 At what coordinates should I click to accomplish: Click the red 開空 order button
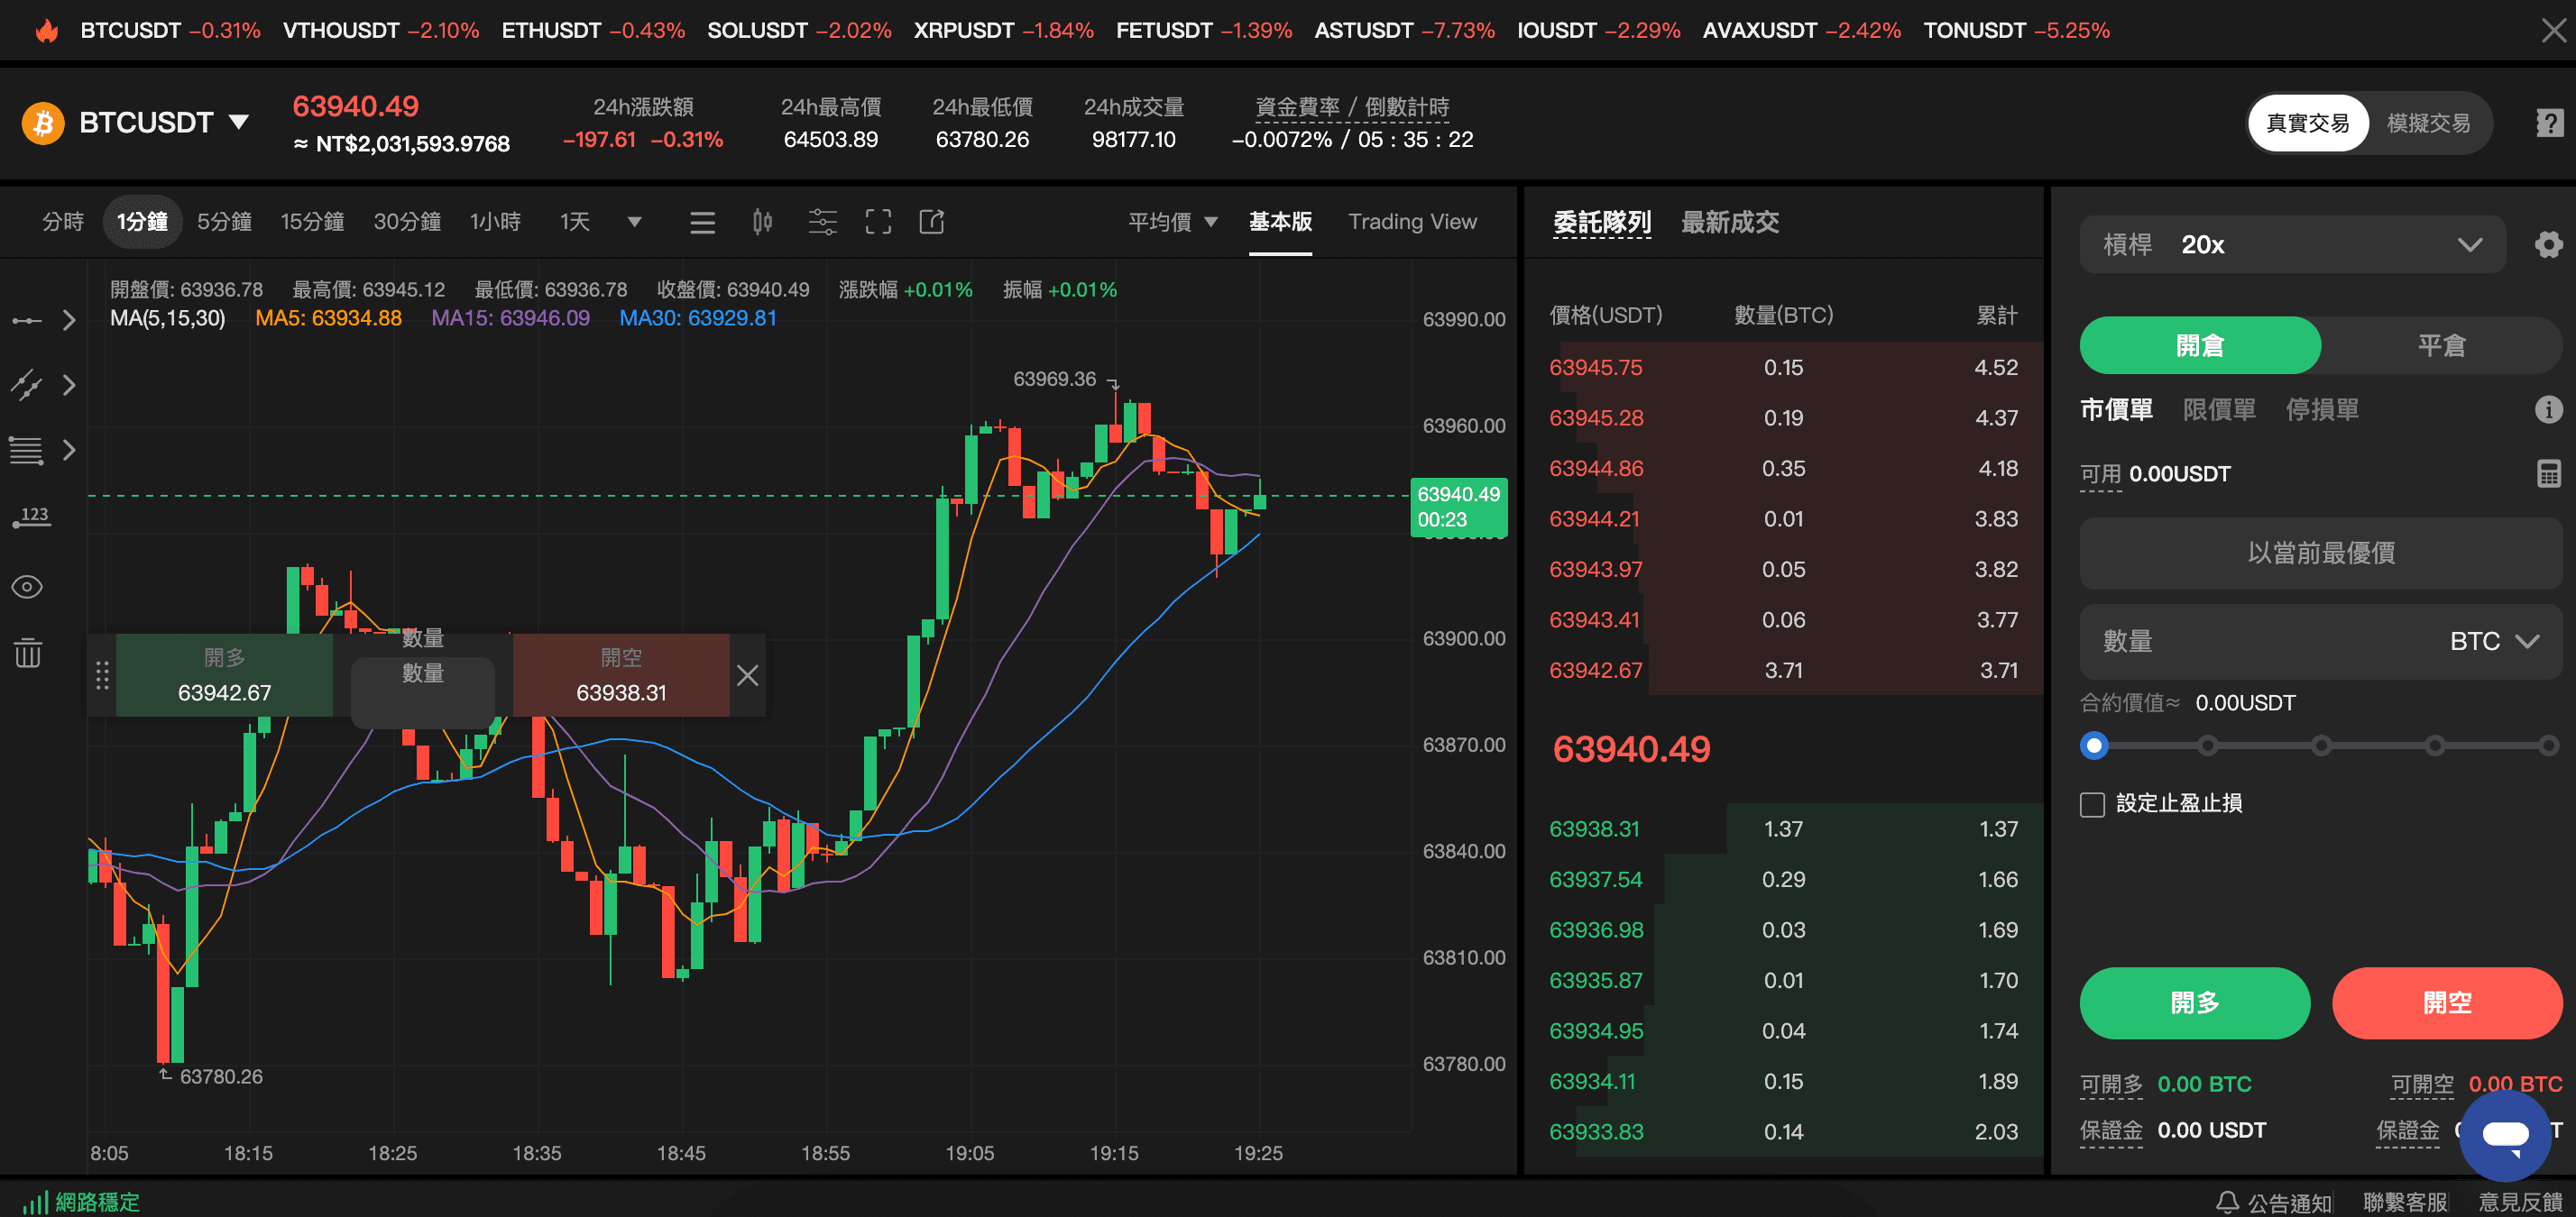coord(2447,1002)
